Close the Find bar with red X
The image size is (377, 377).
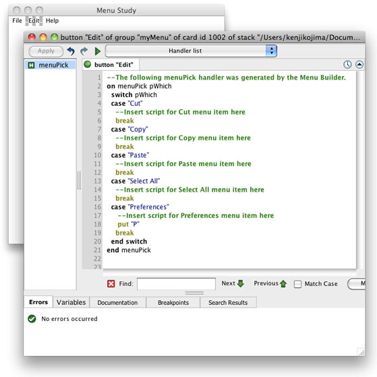click(x=111, y=284)
